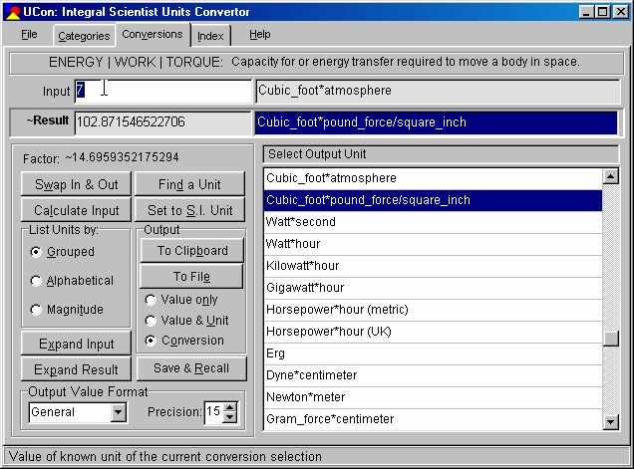Click unit list scroll up arrow
The image size is (634, 469).
(610, 176)
